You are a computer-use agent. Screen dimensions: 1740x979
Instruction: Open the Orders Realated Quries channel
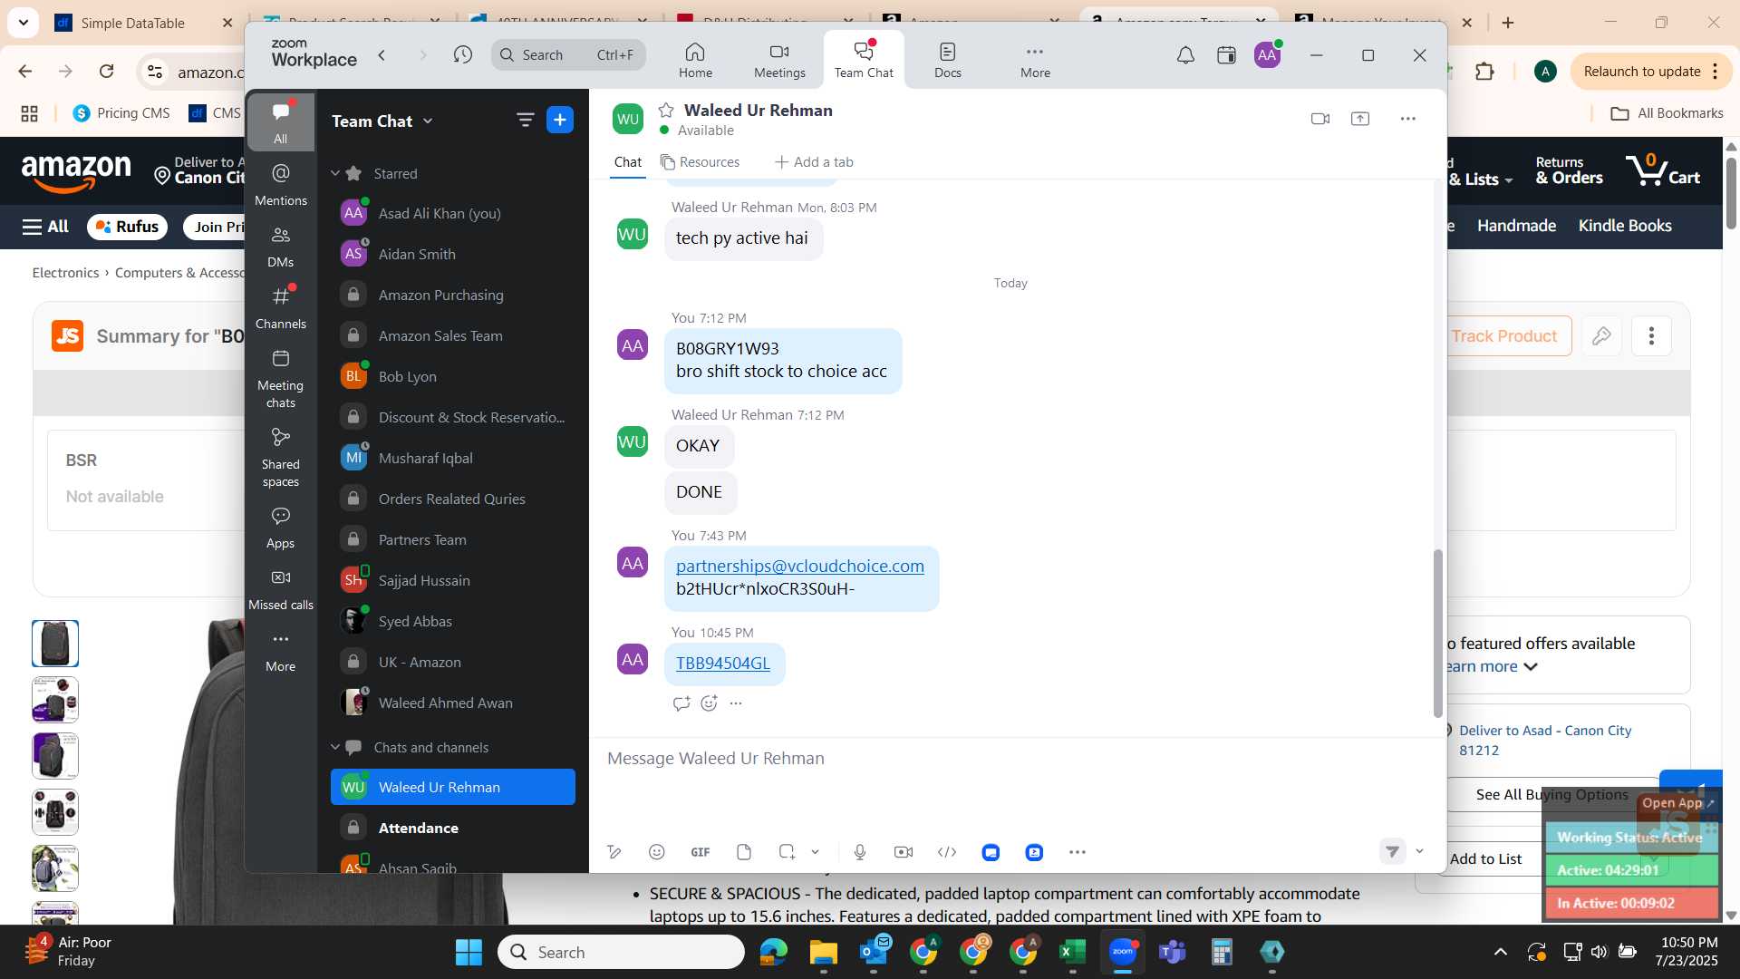coord(453,499)
